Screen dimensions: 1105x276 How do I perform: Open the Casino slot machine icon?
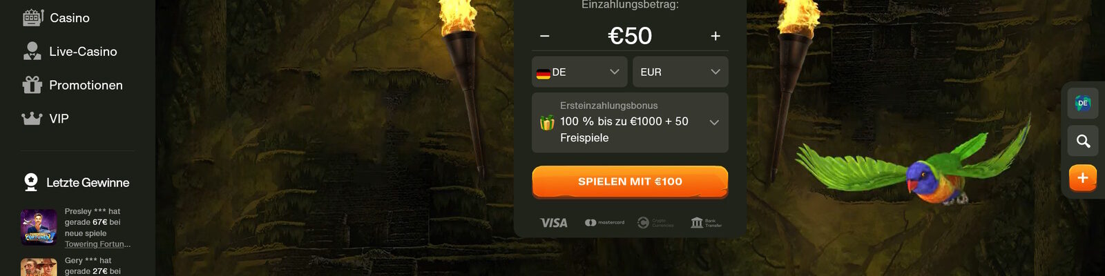(32, 17)
